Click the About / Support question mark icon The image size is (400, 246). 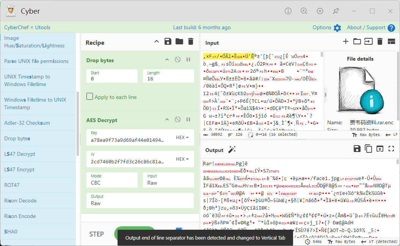click(x=391, y=28)
